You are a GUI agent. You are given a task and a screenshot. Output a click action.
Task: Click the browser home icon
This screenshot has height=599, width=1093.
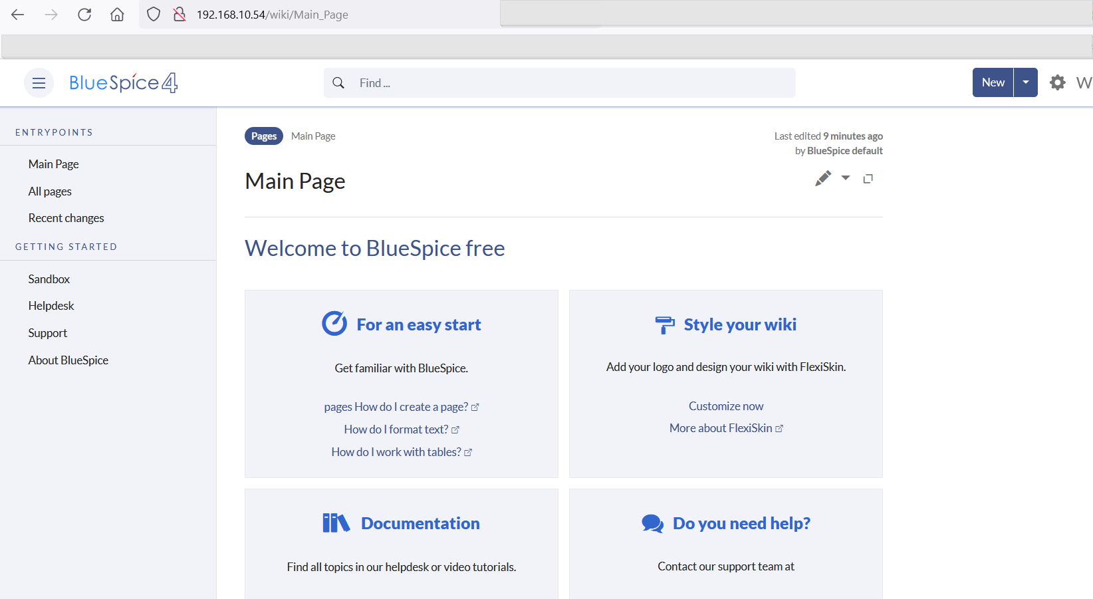pyautogui.click(x=117, y=15)
